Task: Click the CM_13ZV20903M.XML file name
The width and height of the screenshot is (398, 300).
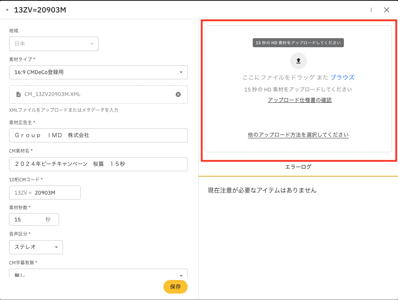Action: (x=53, y=94)
